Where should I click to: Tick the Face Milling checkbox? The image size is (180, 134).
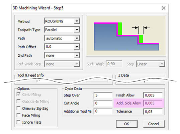tap(18, 115)
